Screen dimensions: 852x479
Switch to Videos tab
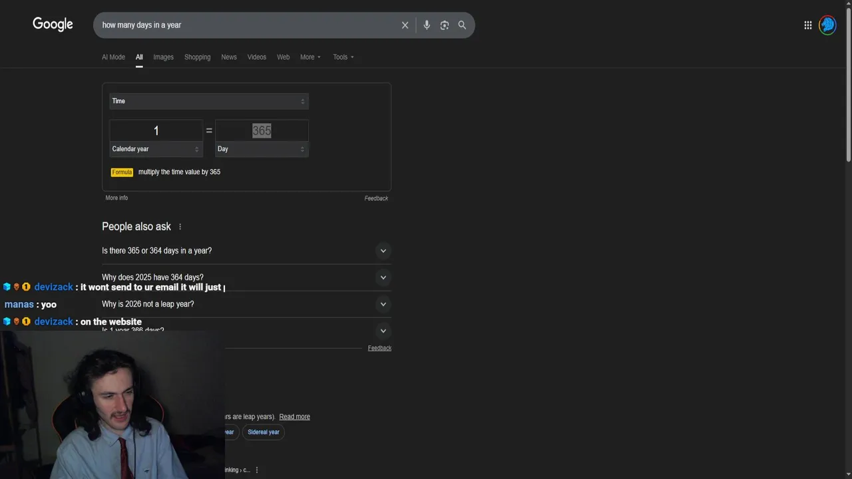257,57
